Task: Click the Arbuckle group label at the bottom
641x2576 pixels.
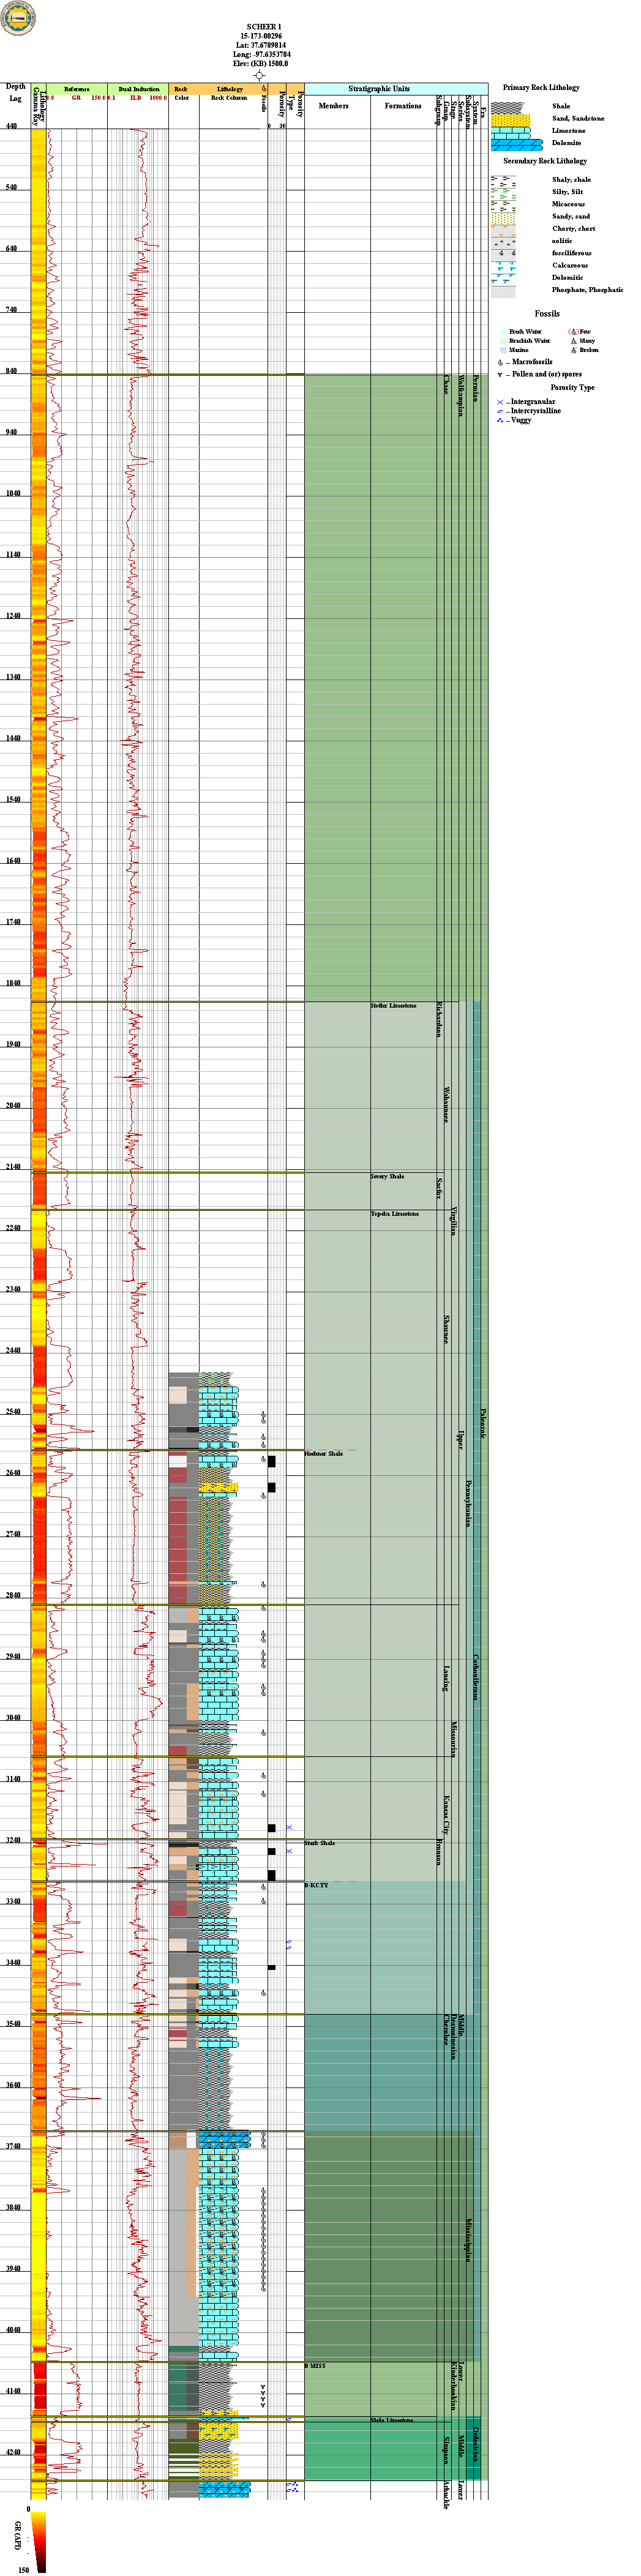Action: click(x=446, y=2495)
